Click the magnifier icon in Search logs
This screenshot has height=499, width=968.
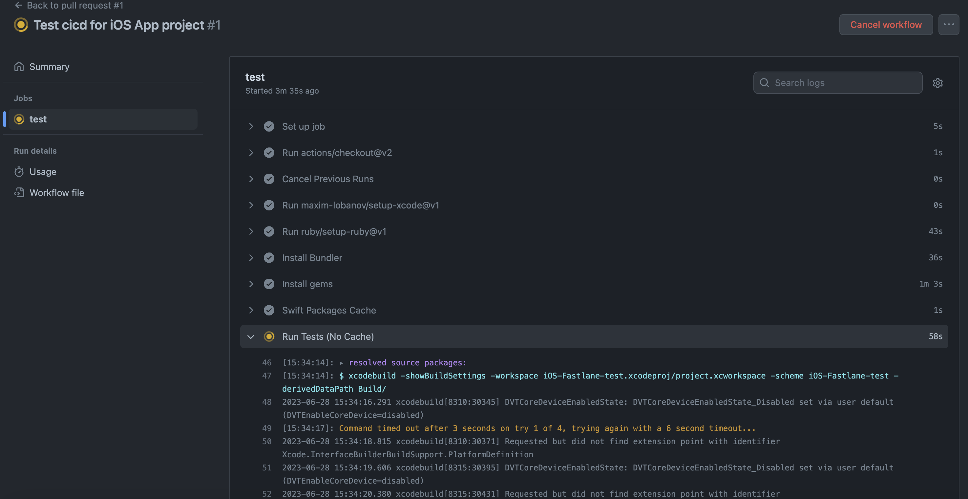tap(764, 83)
